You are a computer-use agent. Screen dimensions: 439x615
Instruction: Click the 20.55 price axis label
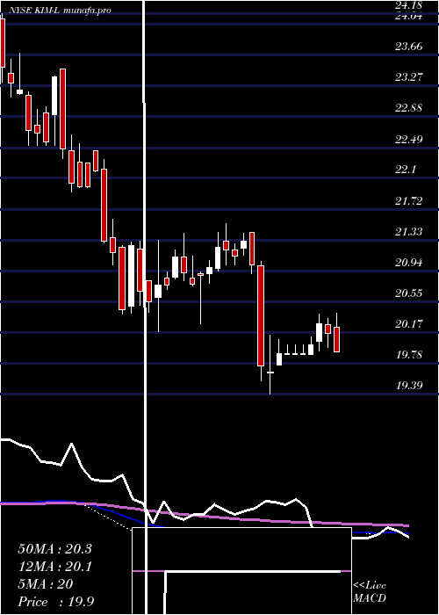pyautogui.click(x=409, y=293)
